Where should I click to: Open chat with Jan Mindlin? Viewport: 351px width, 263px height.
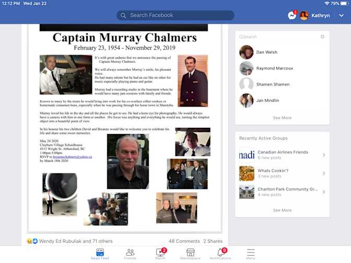pyautogui.click(x=282, y=100)
